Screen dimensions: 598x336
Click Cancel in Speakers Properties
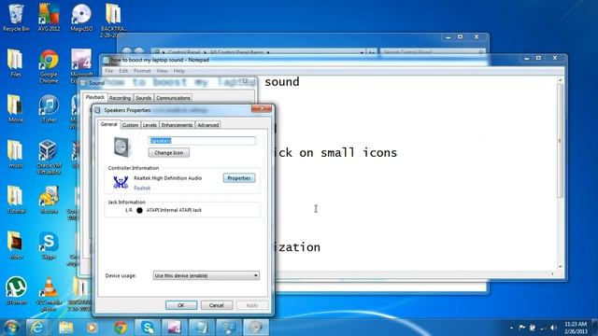click(x=216, y=305)
